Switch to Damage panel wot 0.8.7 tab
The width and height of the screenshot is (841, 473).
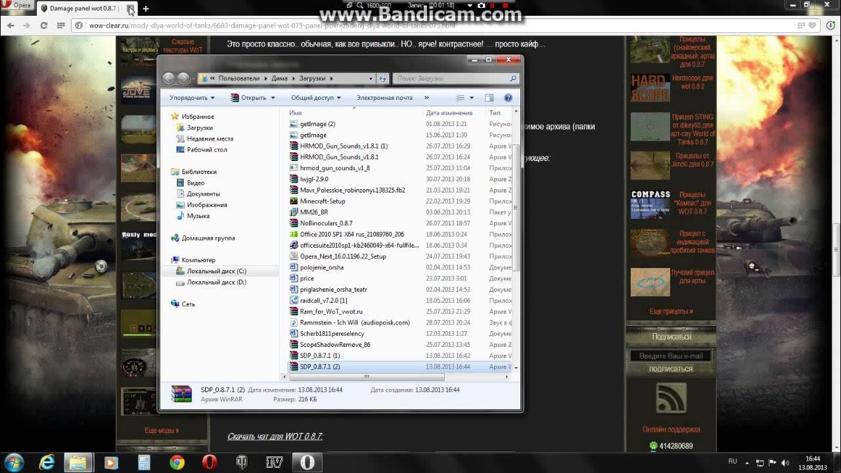point(82,9)
